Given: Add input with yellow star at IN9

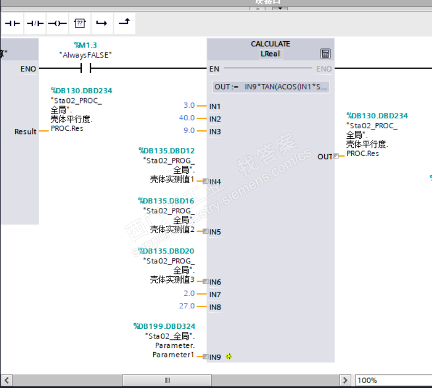Looking at the screenshot, I should 229,357.
